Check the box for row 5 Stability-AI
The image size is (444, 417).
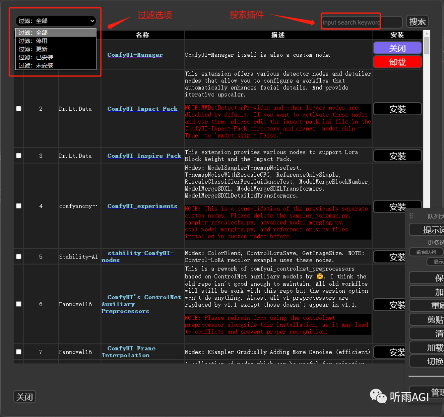point(18,256)
